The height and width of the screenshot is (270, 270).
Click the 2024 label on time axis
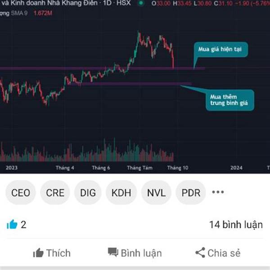pos(236,168)
